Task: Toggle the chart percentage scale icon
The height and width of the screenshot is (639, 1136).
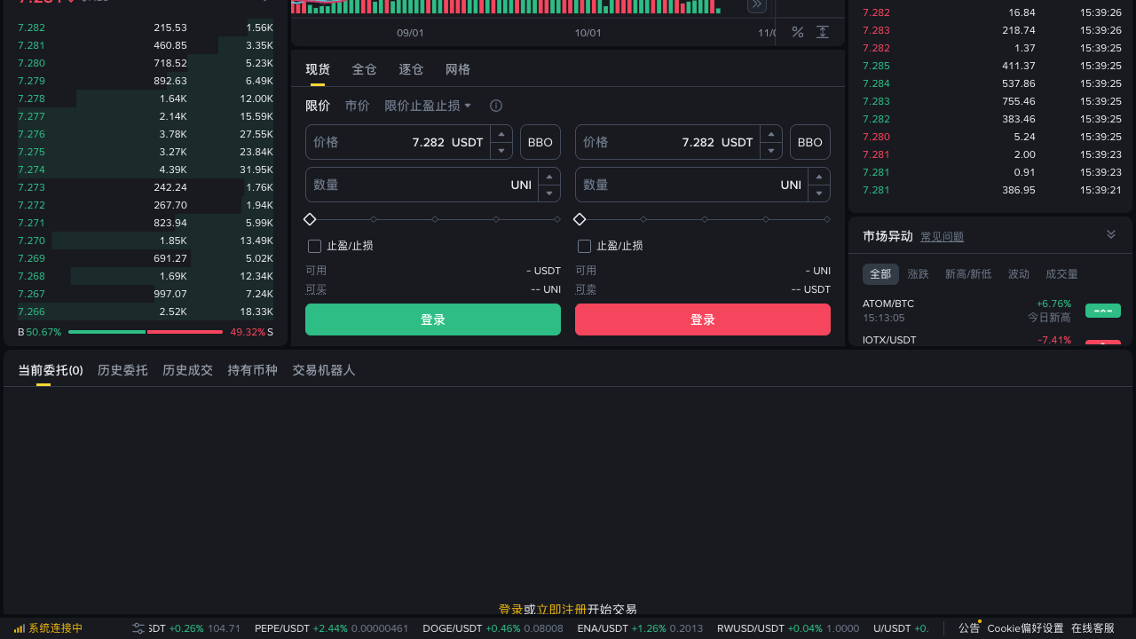Action: pyautogui.click(x=798, y=32)
